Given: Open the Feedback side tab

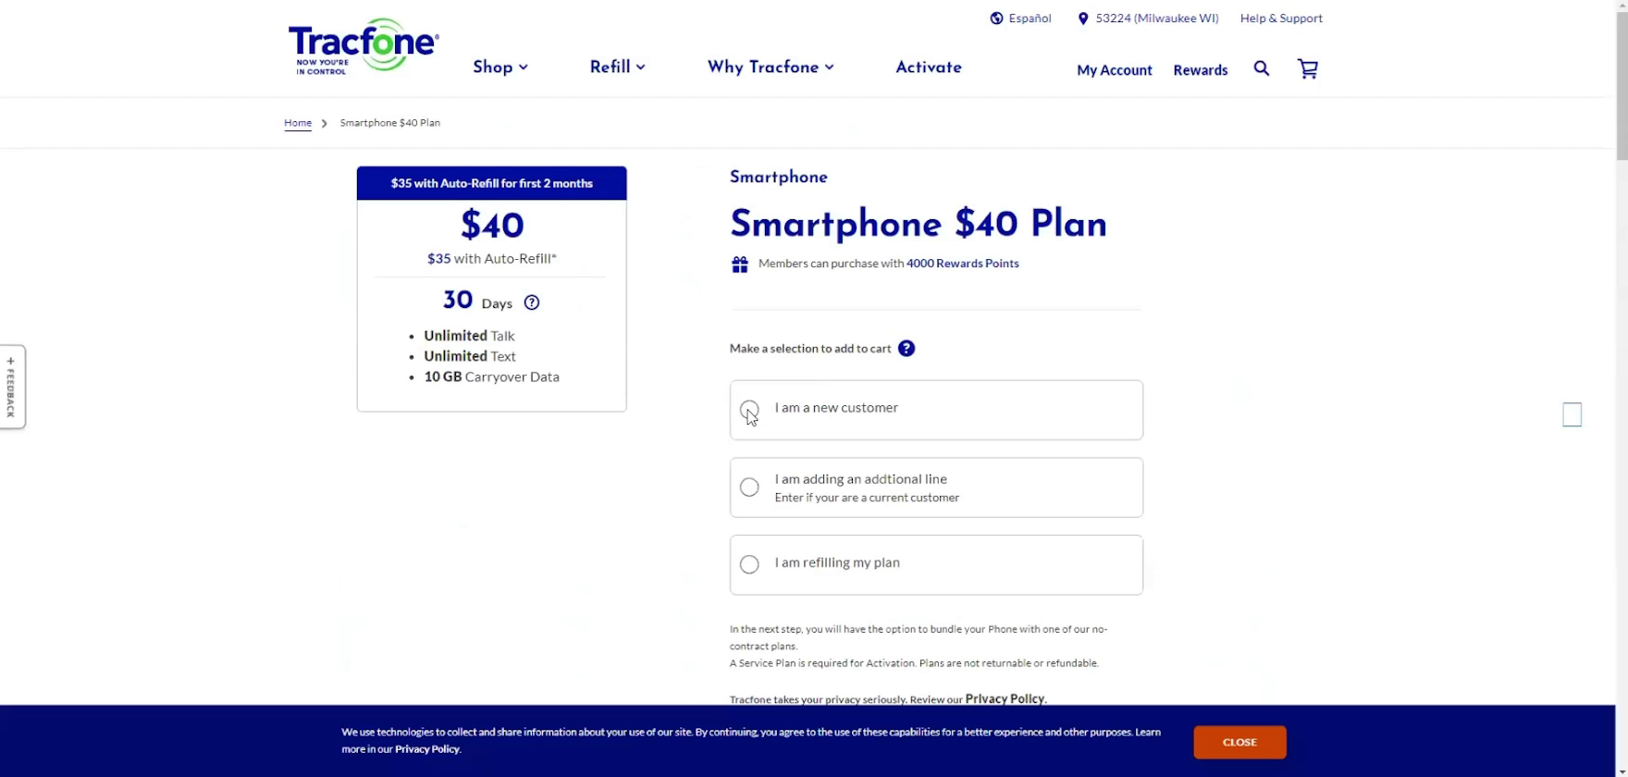Looking at the screenshot, I should click(11, 387).
